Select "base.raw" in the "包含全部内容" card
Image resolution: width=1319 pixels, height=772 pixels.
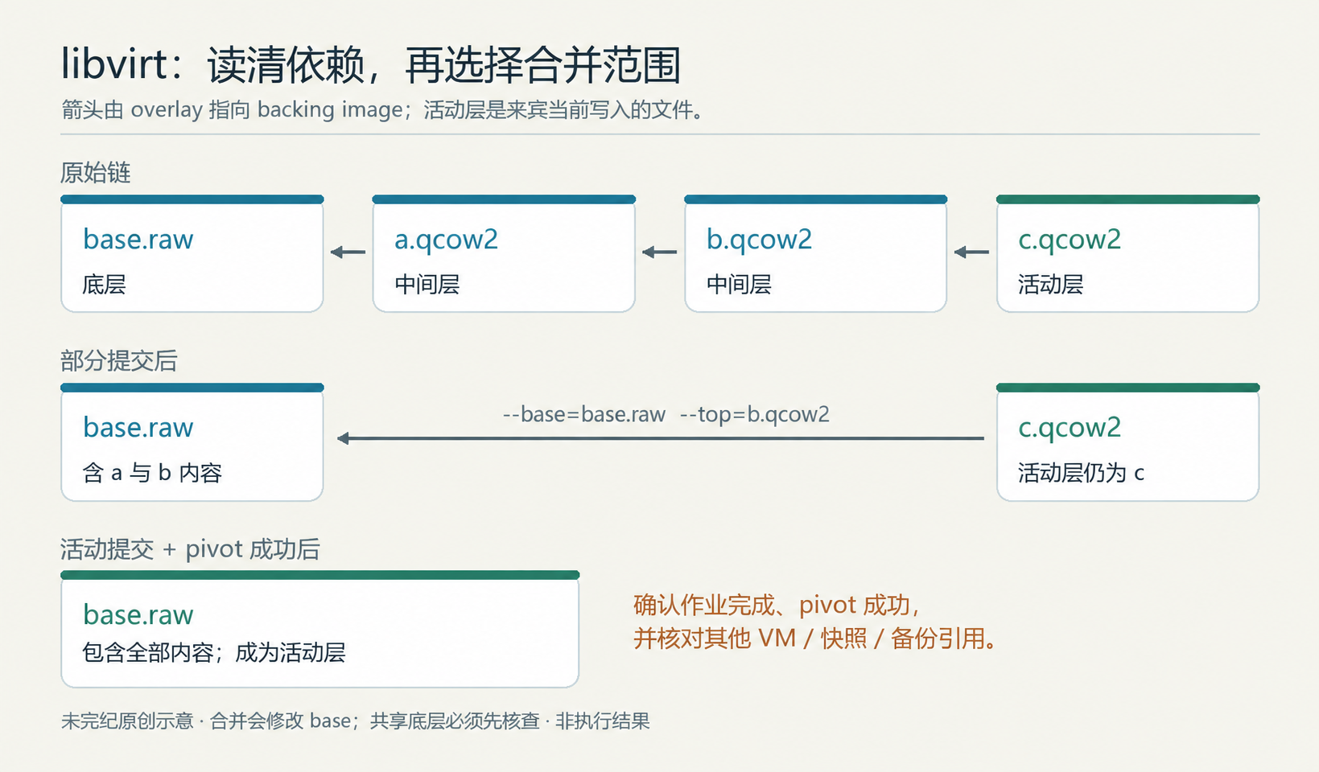click(138, 614)
